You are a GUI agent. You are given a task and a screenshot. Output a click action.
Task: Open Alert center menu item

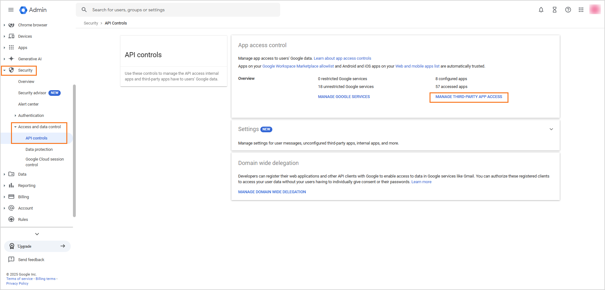(28, 104)
